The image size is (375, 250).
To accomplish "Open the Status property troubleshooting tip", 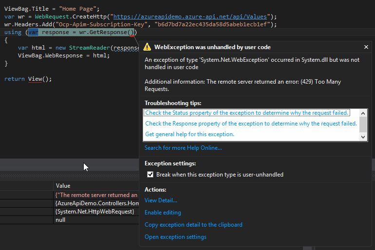I will [x=246, y=113].
